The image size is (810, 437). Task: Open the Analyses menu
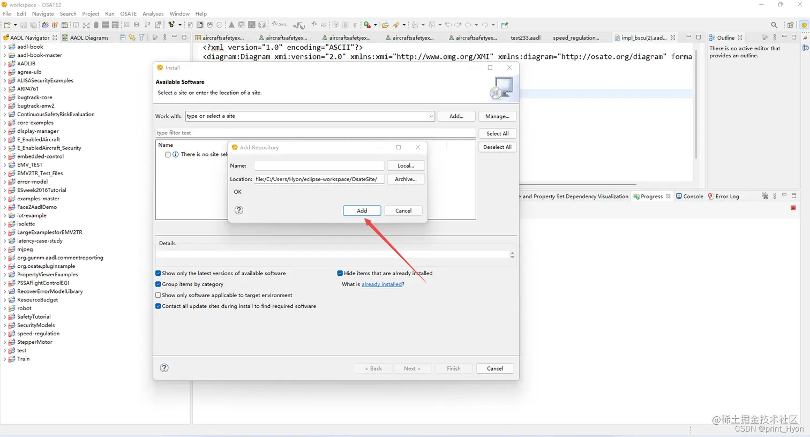point(153,14)
